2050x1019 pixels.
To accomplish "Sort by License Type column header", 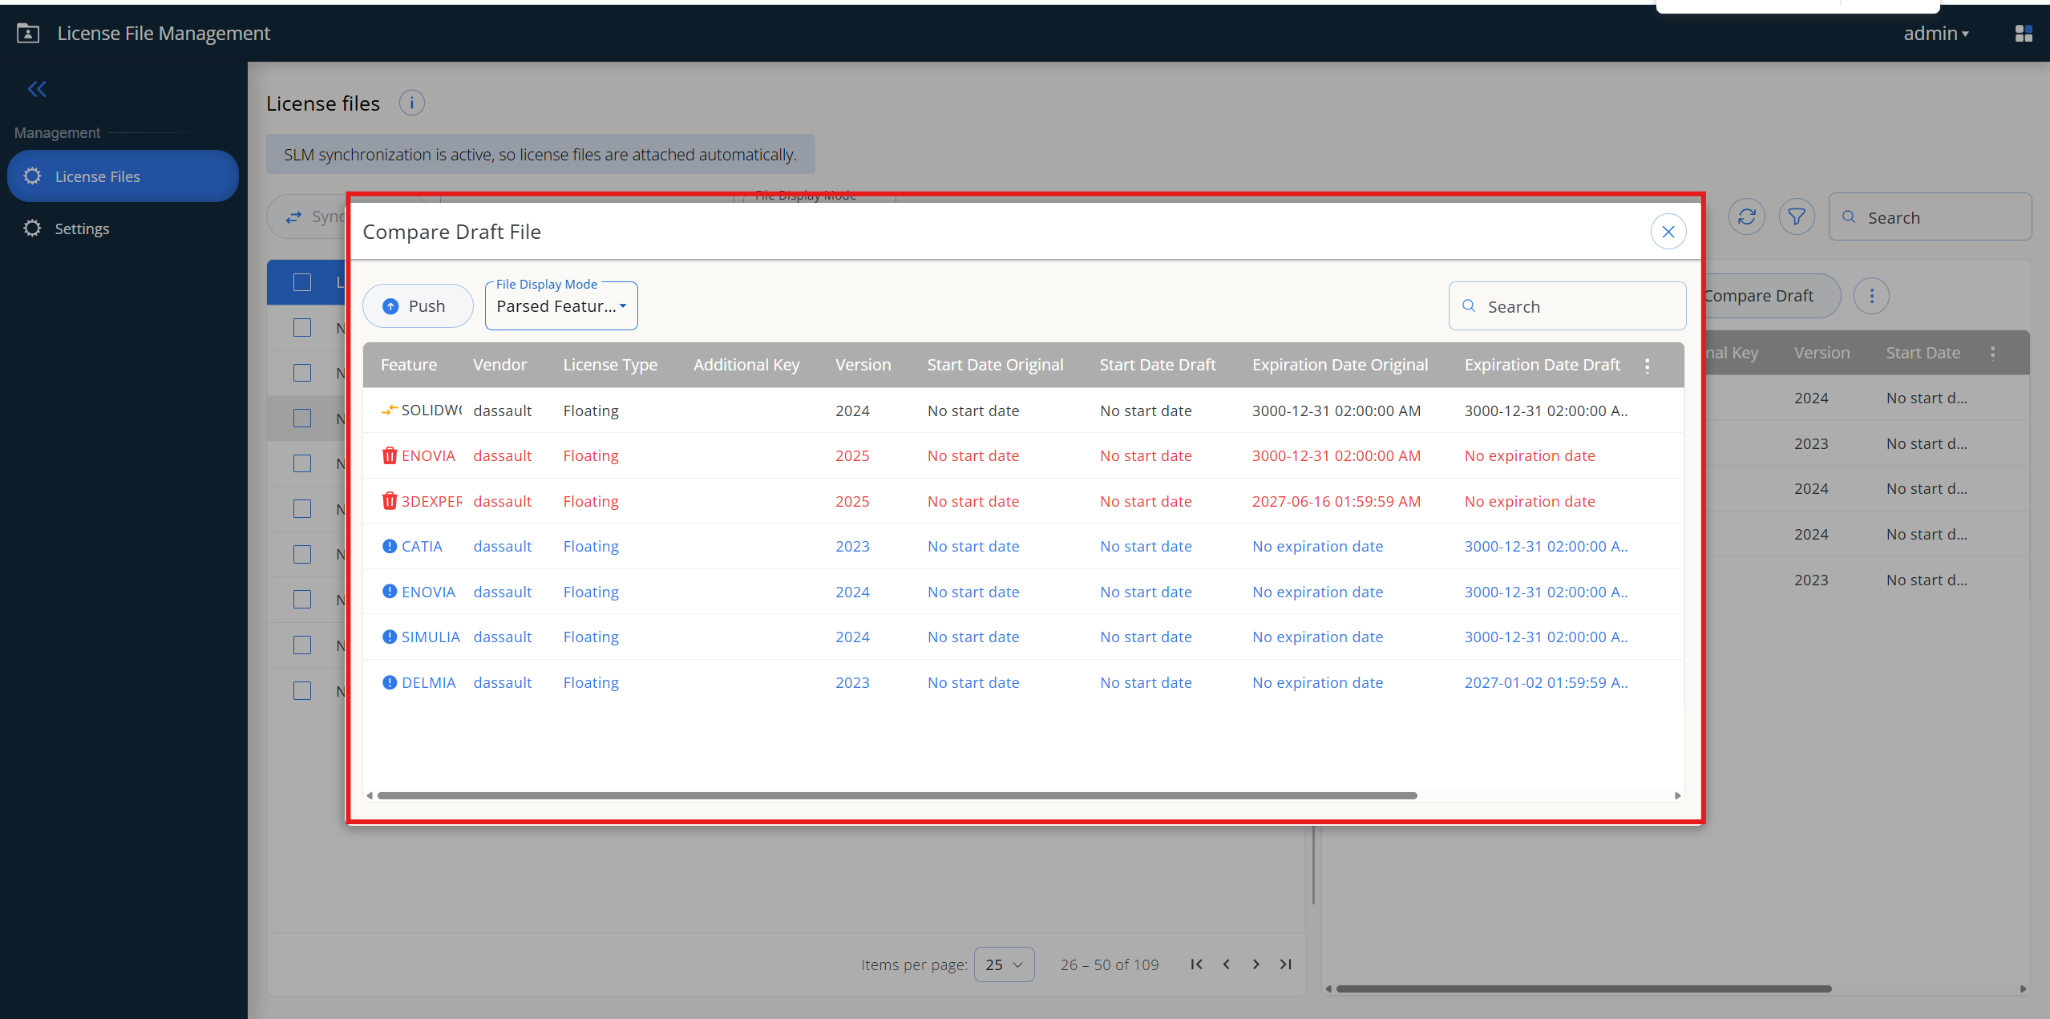I will click(x=610, y=365).
